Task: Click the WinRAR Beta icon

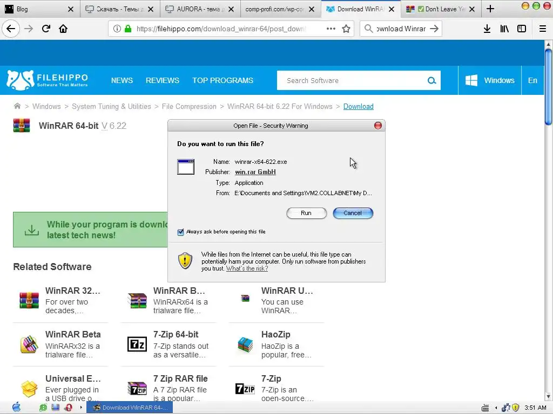Action: click(29, 344)
